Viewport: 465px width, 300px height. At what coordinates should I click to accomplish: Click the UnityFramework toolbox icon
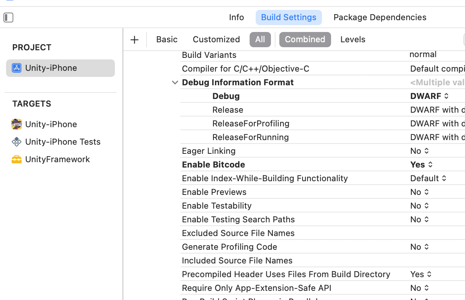16,159
